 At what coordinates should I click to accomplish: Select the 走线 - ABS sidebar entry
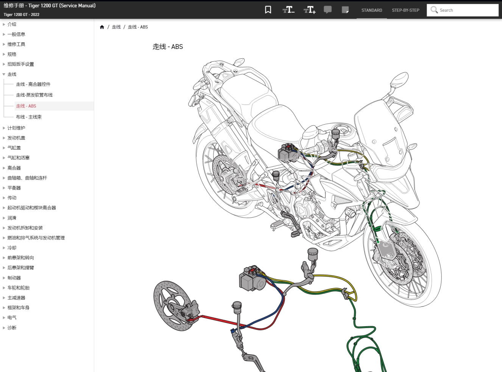[26, 106]
